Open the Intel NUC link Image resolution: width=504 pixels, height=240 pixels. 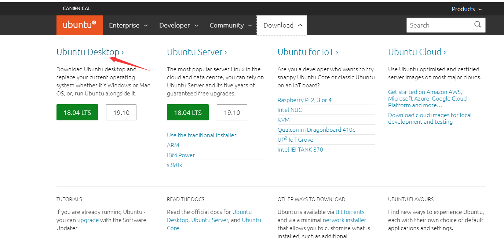290,110
